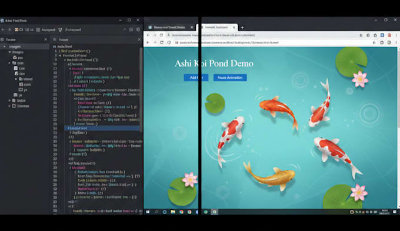
Task: Close the first browser tab
Action: (x=192, y=27)
